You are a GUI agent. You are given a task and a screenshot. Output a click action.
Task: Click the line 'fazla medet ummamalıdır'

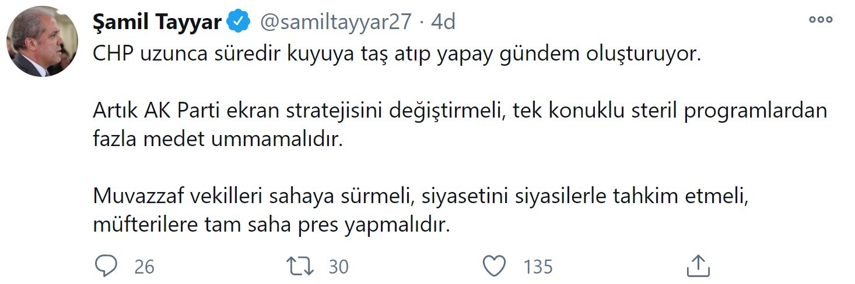(216, 140)
